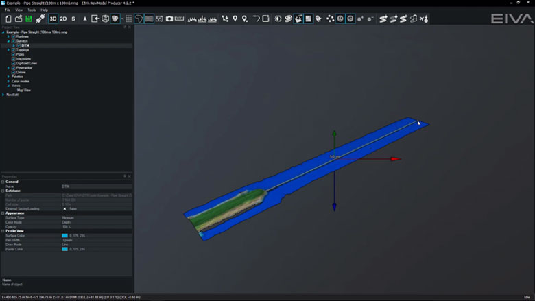Click the waypoint pin marker icon

pyautogui.click(x=235, y=19)
